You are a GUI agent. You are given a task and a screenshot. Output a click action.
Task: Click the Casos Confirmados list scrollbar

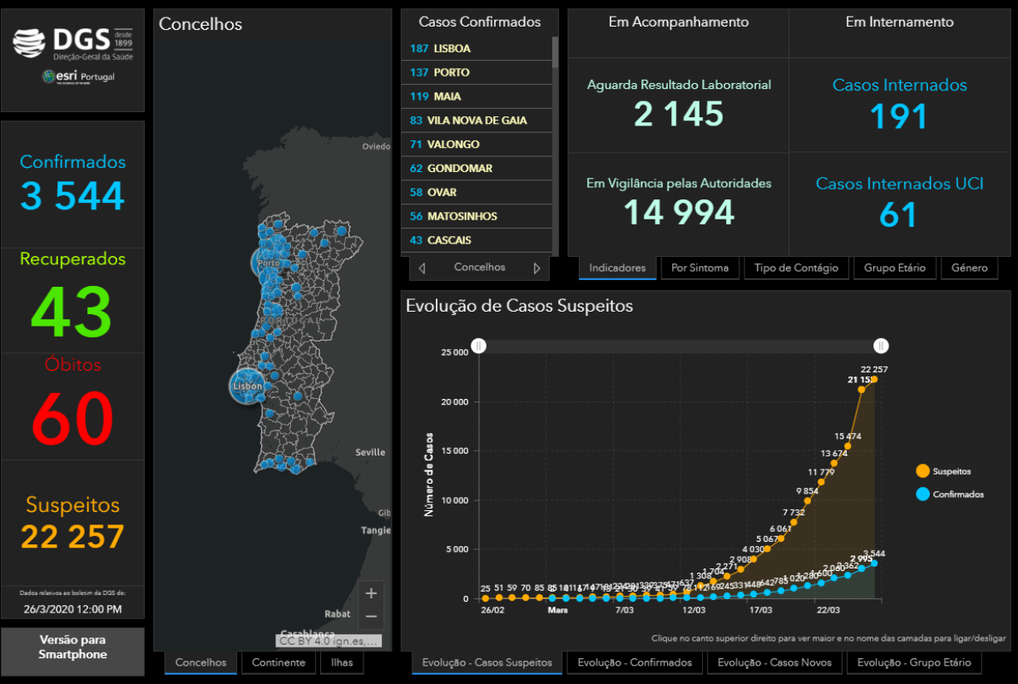[555, 52]
